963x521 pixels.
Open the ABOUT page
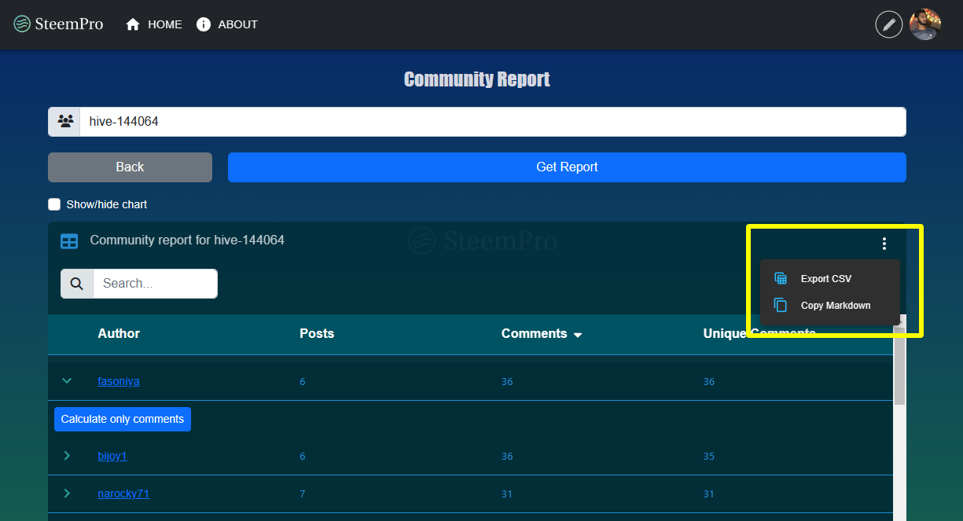[226, 24]
